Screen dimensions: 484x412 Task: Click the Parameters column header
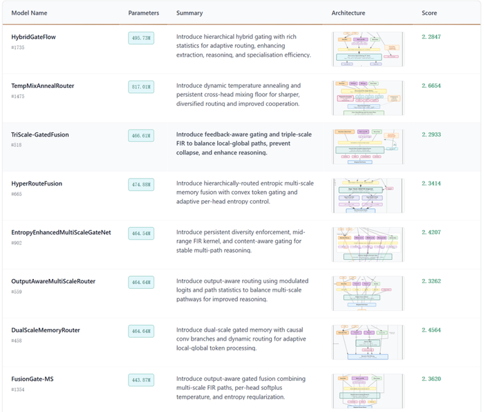tap(143, 13)
